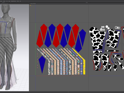The height and width of the screenshot is (93, 124).
Task: Click the small arrow handle at bottom bar
Action: coord(68,92)
